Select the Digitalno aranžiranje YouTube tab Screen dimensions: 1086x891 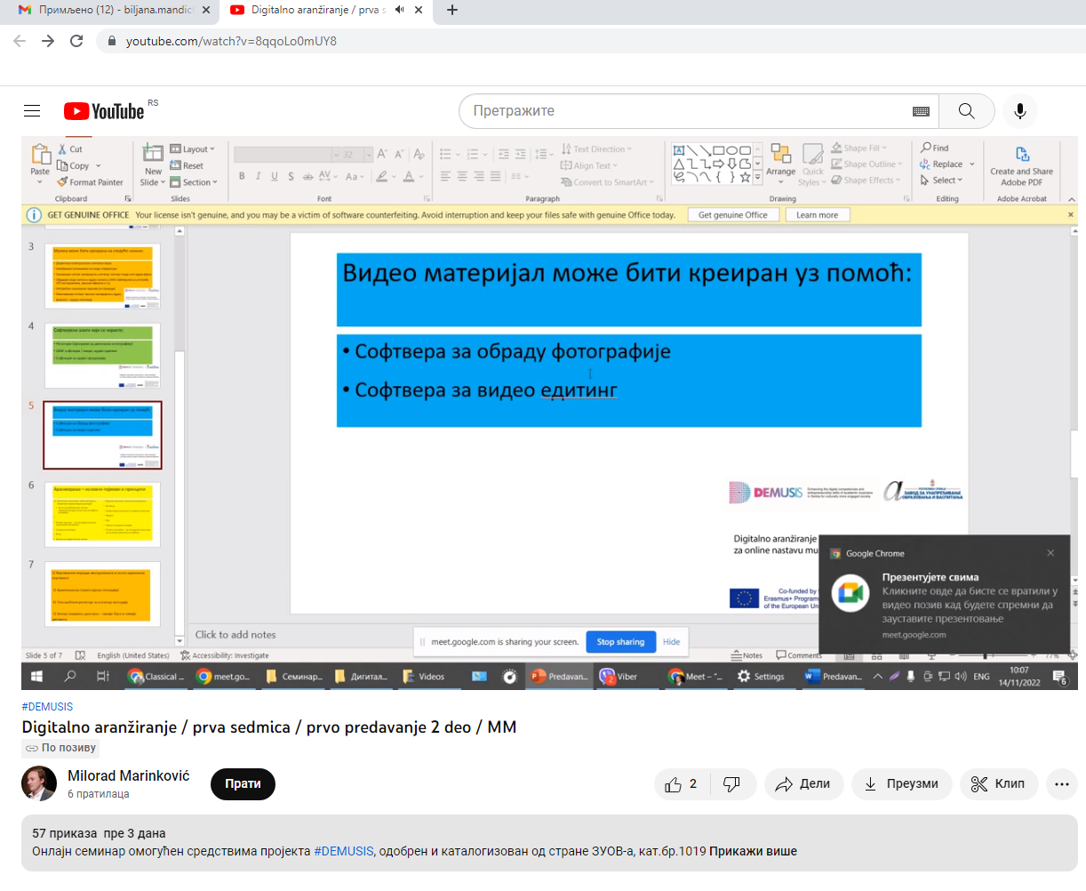[x=326, y=10]
